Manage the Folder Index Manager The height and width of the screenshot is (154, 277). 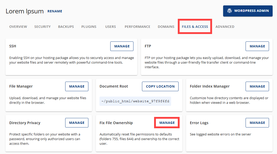[x=257, y=86]
